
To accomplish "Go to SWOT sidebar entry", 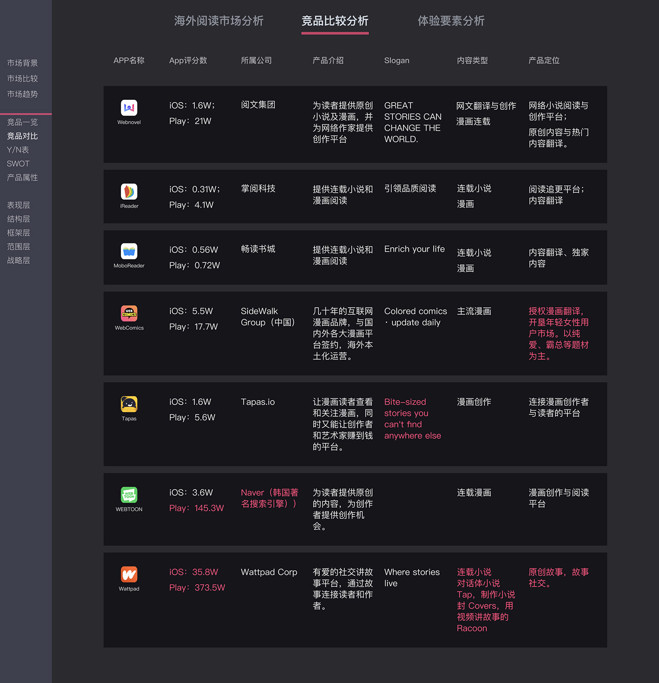I will (18, 163).
